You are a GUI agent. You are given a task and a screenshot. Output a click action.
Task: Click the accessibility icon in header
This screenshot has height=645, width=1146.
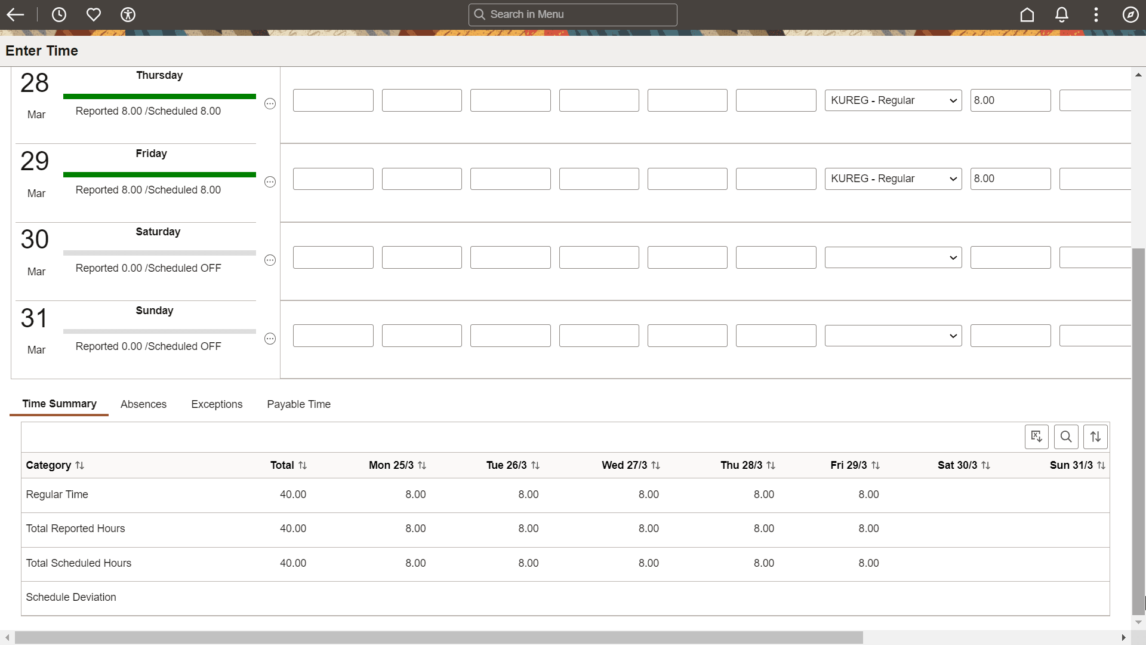pos(128,14)
